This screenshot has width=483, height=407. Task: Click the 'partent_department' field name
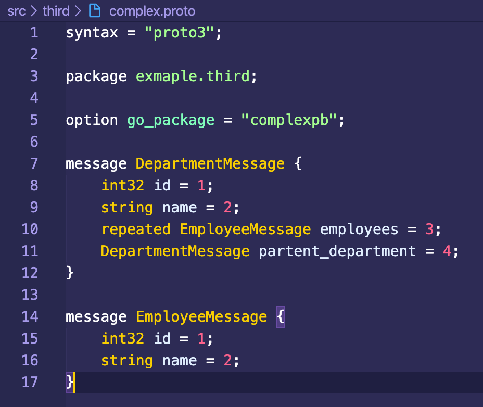[337, 252]
